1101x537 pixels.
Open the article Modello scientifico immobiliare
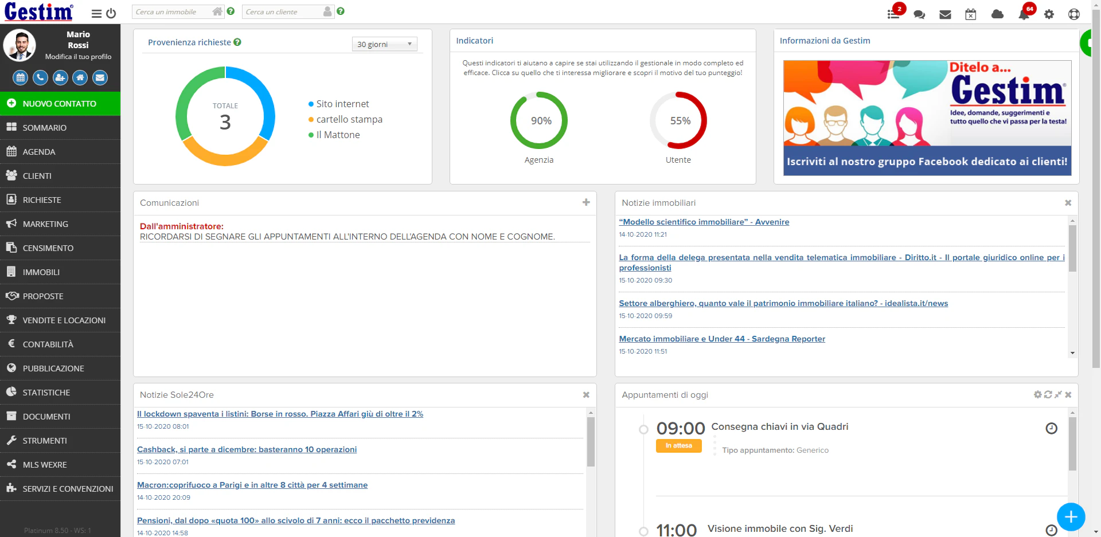pyautogui.click(x=704, y=222)
